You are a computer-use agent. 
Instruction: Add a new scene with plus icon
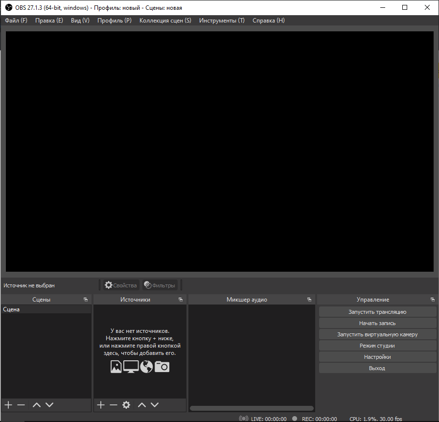click(x=8, y=405)
